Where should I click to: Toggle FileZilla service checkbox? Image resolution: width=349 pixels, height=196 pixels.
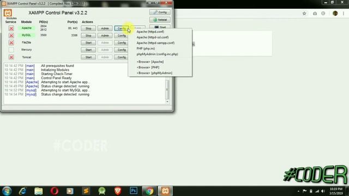(x=11, y=42)
